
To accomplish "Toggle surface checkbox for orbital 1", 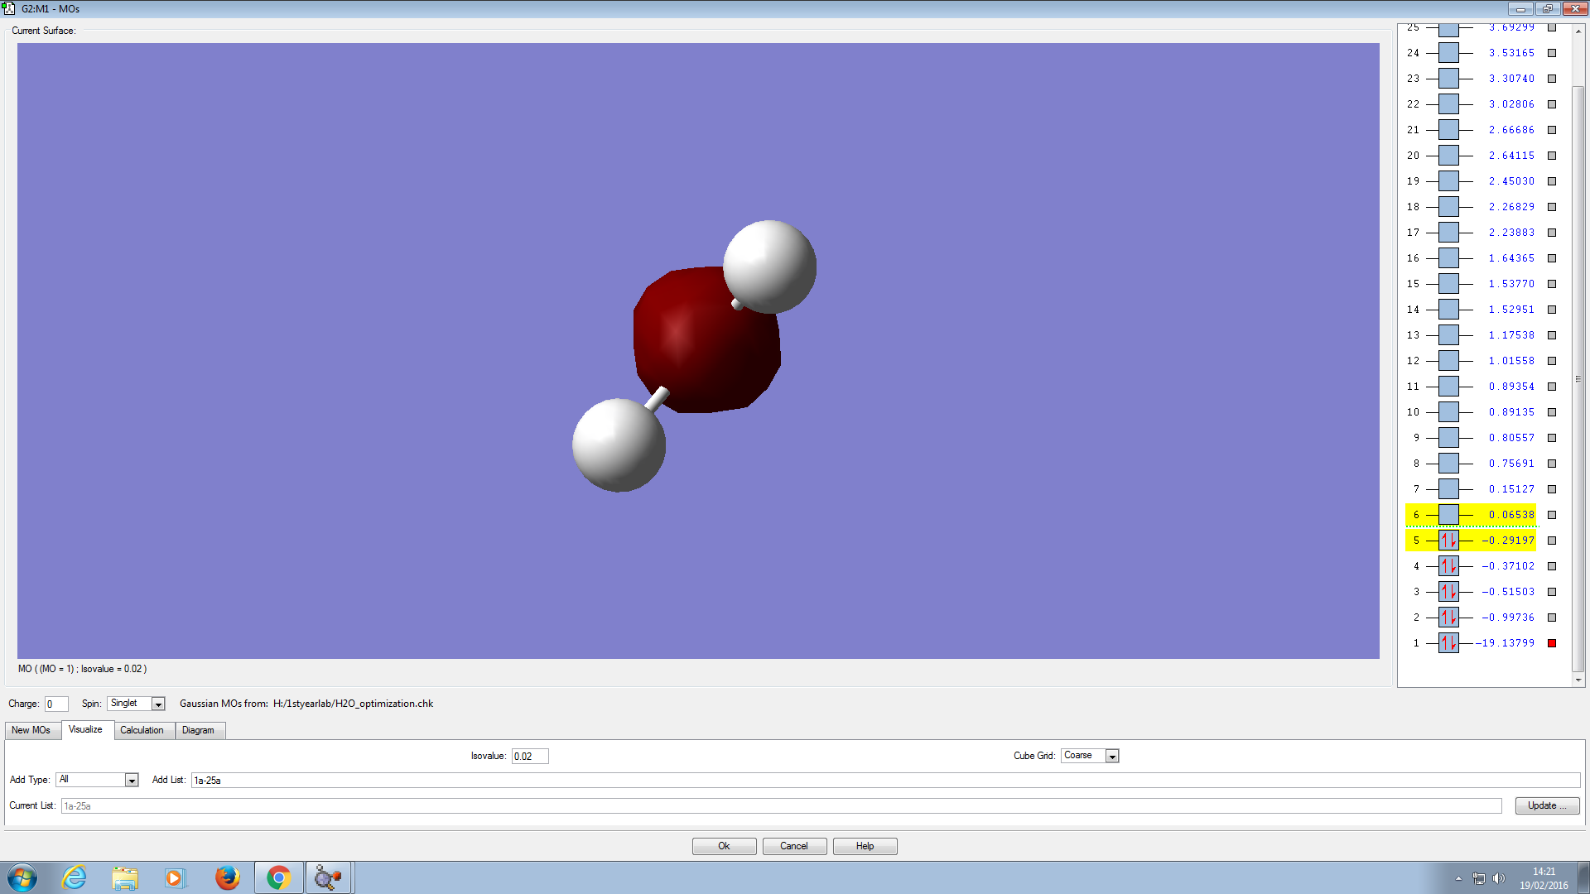I will (1552, 643).
